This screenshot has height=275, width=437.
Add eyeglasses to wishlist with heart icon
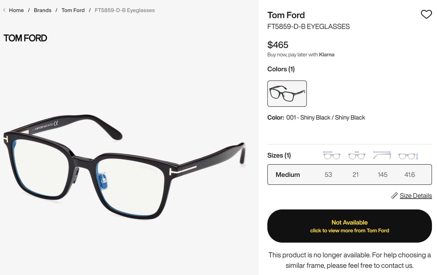pyautogui.click(x=426, y=14)
